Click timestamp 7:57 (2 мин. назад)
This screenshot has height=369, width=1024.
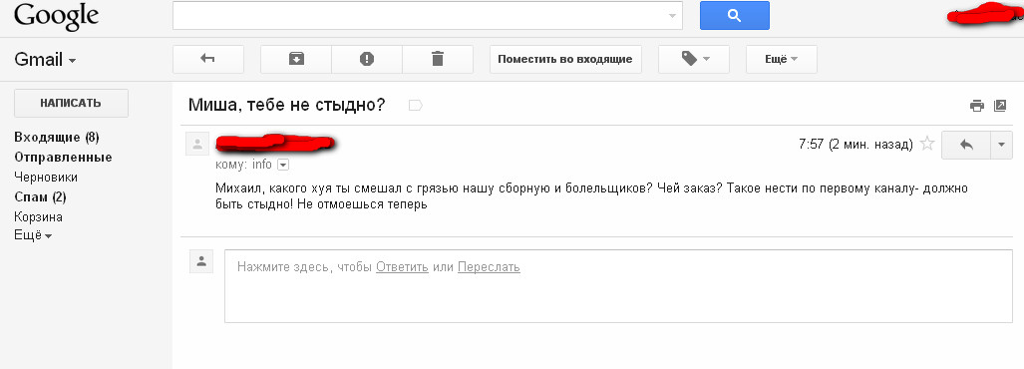point(855,145)
